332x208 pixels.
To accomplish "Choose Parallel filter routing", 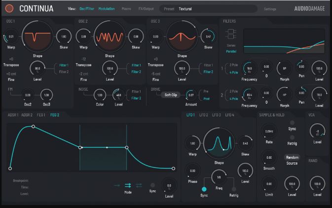I will coord(231,51).
